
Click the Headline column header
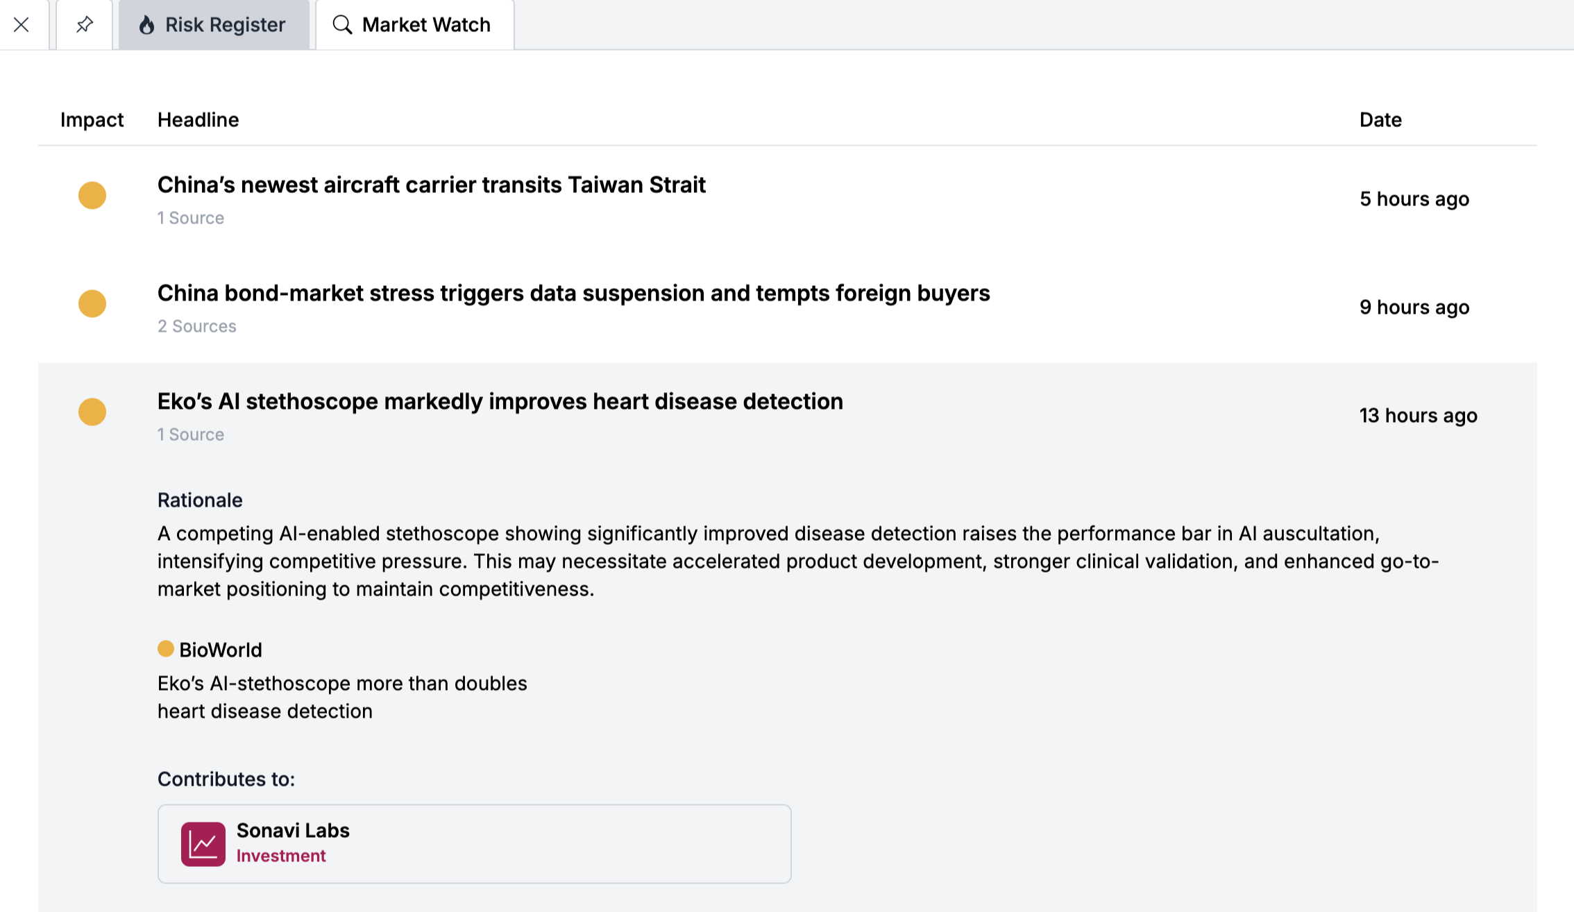pyautogui.click(x=198, y=120)
